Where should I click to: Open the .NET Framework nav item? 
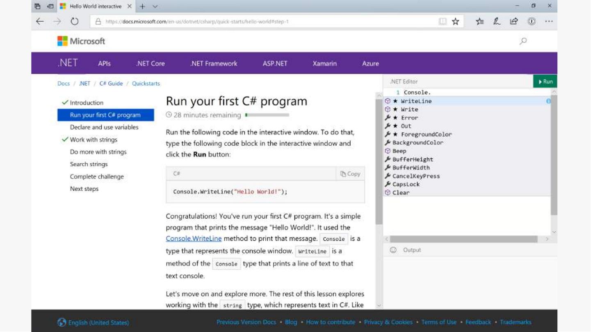click(x=214, y=63)
